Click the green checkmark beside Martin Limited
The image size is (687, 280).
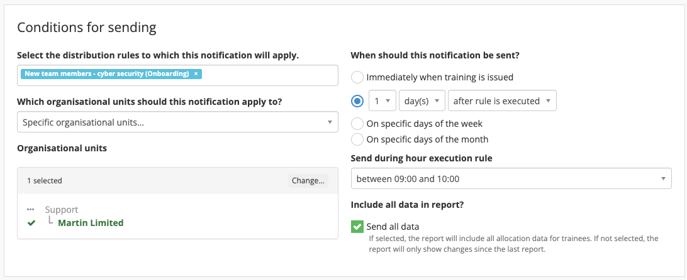pyautogui.click(x=31, y=223)
